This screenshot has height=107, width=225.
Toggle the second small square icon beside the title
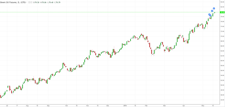tap(31, 3)
